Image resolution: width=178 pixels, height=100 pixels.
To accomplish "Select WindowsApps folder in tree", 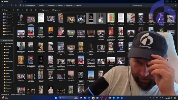I will click(x=8, y=70).
